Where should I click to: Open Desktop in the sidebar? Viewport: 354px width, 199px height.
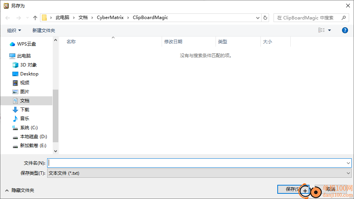[x=25, y=74]
